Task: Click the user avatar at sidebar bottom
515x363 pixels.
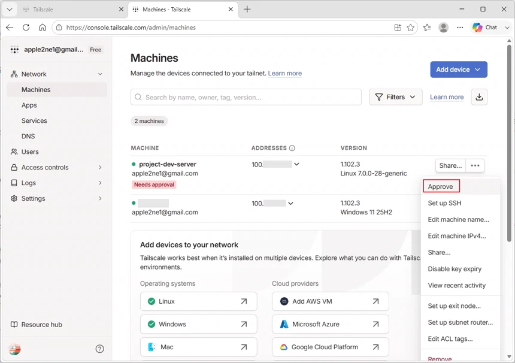Action: click(x=14, y=349)
